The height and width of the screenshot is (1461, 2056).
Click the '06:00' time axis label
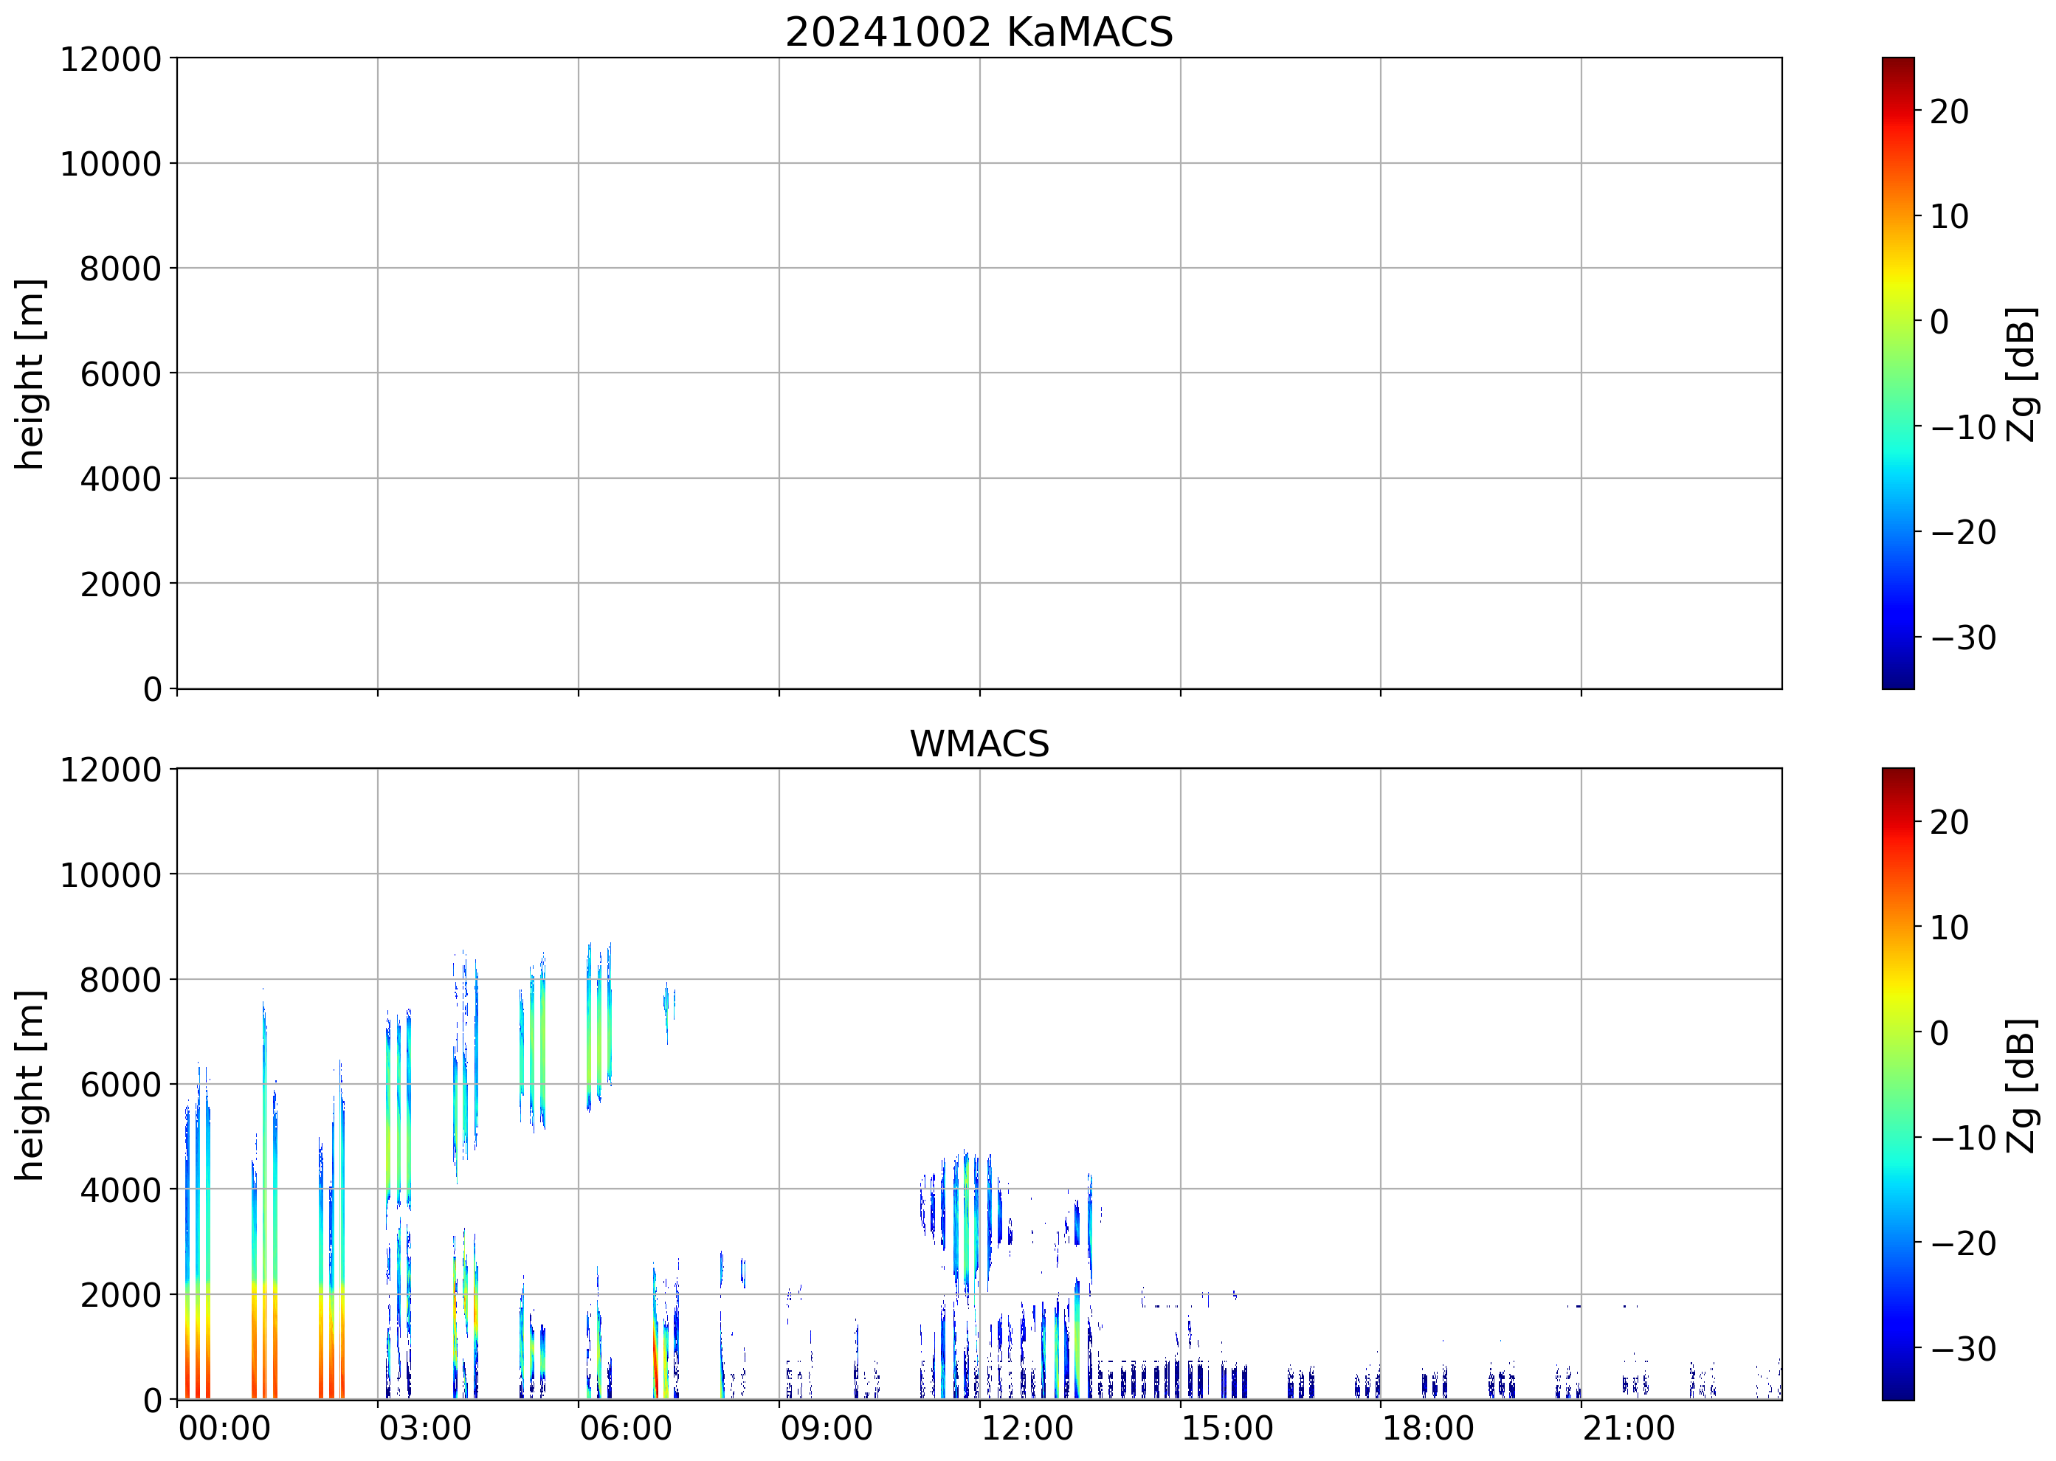625,1429
